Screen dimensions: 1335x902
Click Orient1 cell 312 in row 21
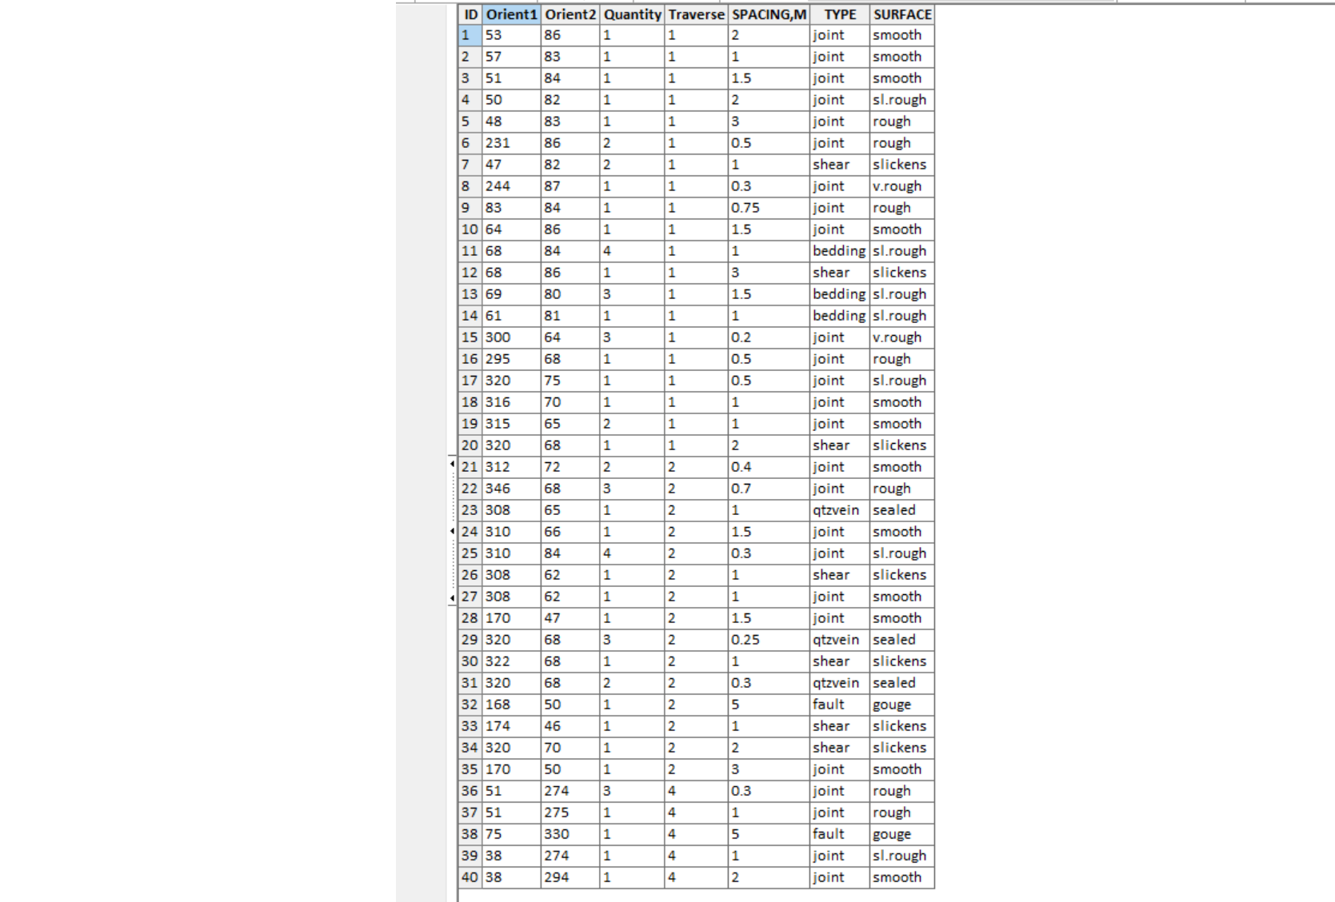click(x=511, y=467)
